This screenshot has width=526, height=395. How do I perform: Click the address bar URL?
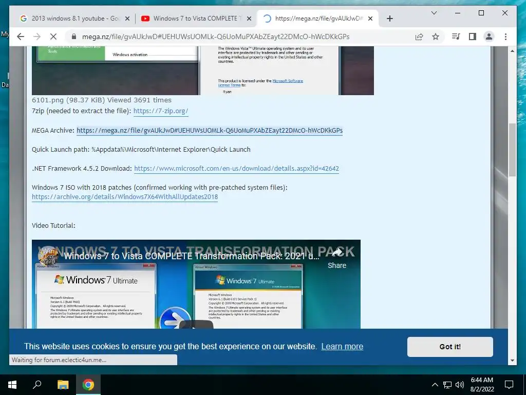pyautogui.click(x=216, y=37)
